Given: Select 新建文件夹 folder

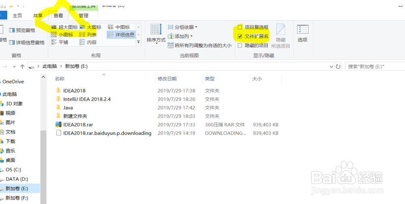Looking at the screenshot, I should click(75, 116).
